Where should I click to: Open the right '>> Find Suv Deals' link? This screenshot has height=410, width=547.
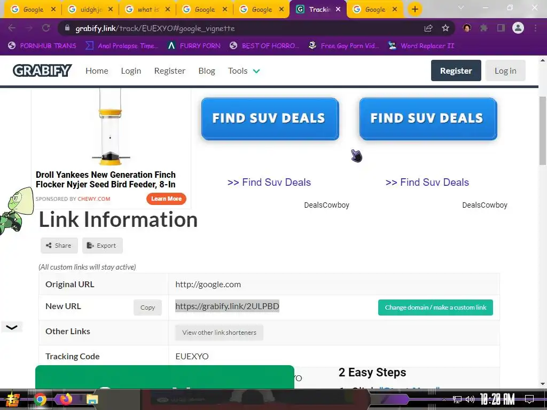coord(427,183)
